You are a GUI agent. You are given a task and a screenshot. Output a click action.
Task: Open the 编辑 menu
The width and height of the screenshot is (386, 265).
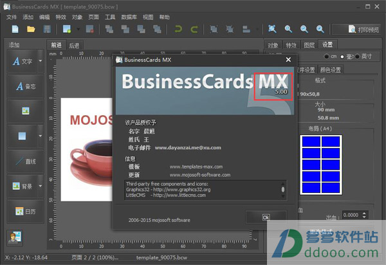pos(44,17)
